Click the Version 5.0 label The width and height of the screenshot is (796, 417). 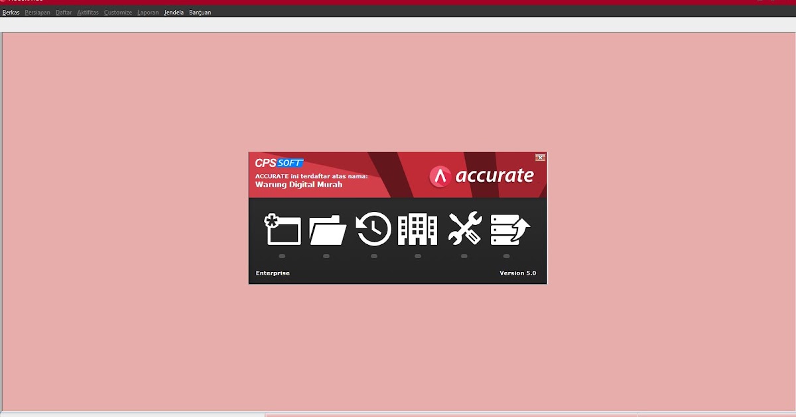(x=517, y=273)
